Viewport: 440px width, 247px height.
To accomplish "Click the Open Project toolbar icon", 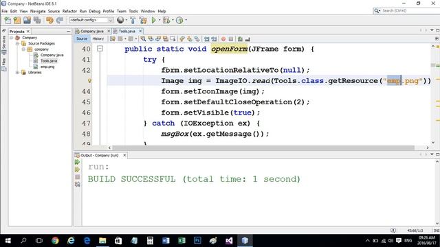I will (x=27, y=20).
